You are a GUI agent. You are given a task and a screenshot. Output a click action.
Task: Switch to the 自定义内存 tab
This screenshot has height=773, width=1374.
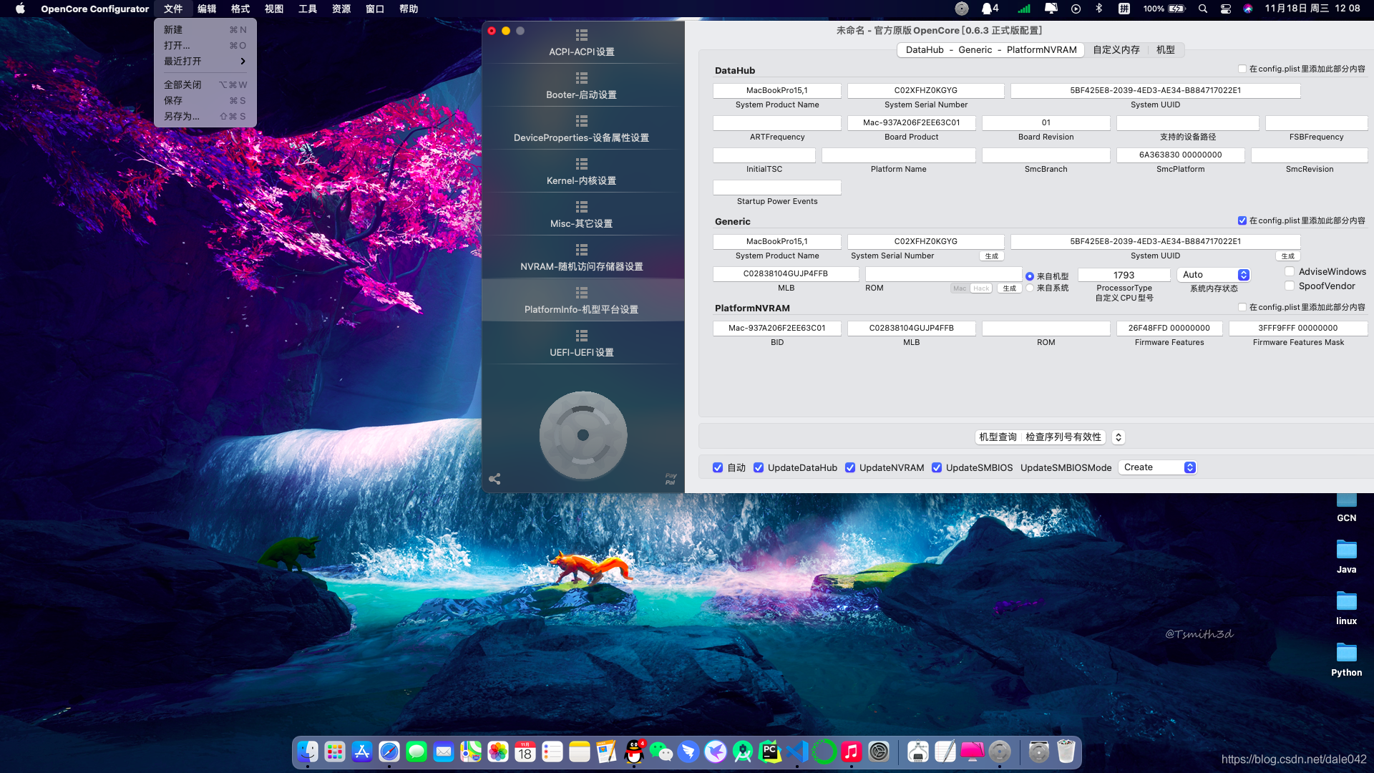(x=1116, y=50)
